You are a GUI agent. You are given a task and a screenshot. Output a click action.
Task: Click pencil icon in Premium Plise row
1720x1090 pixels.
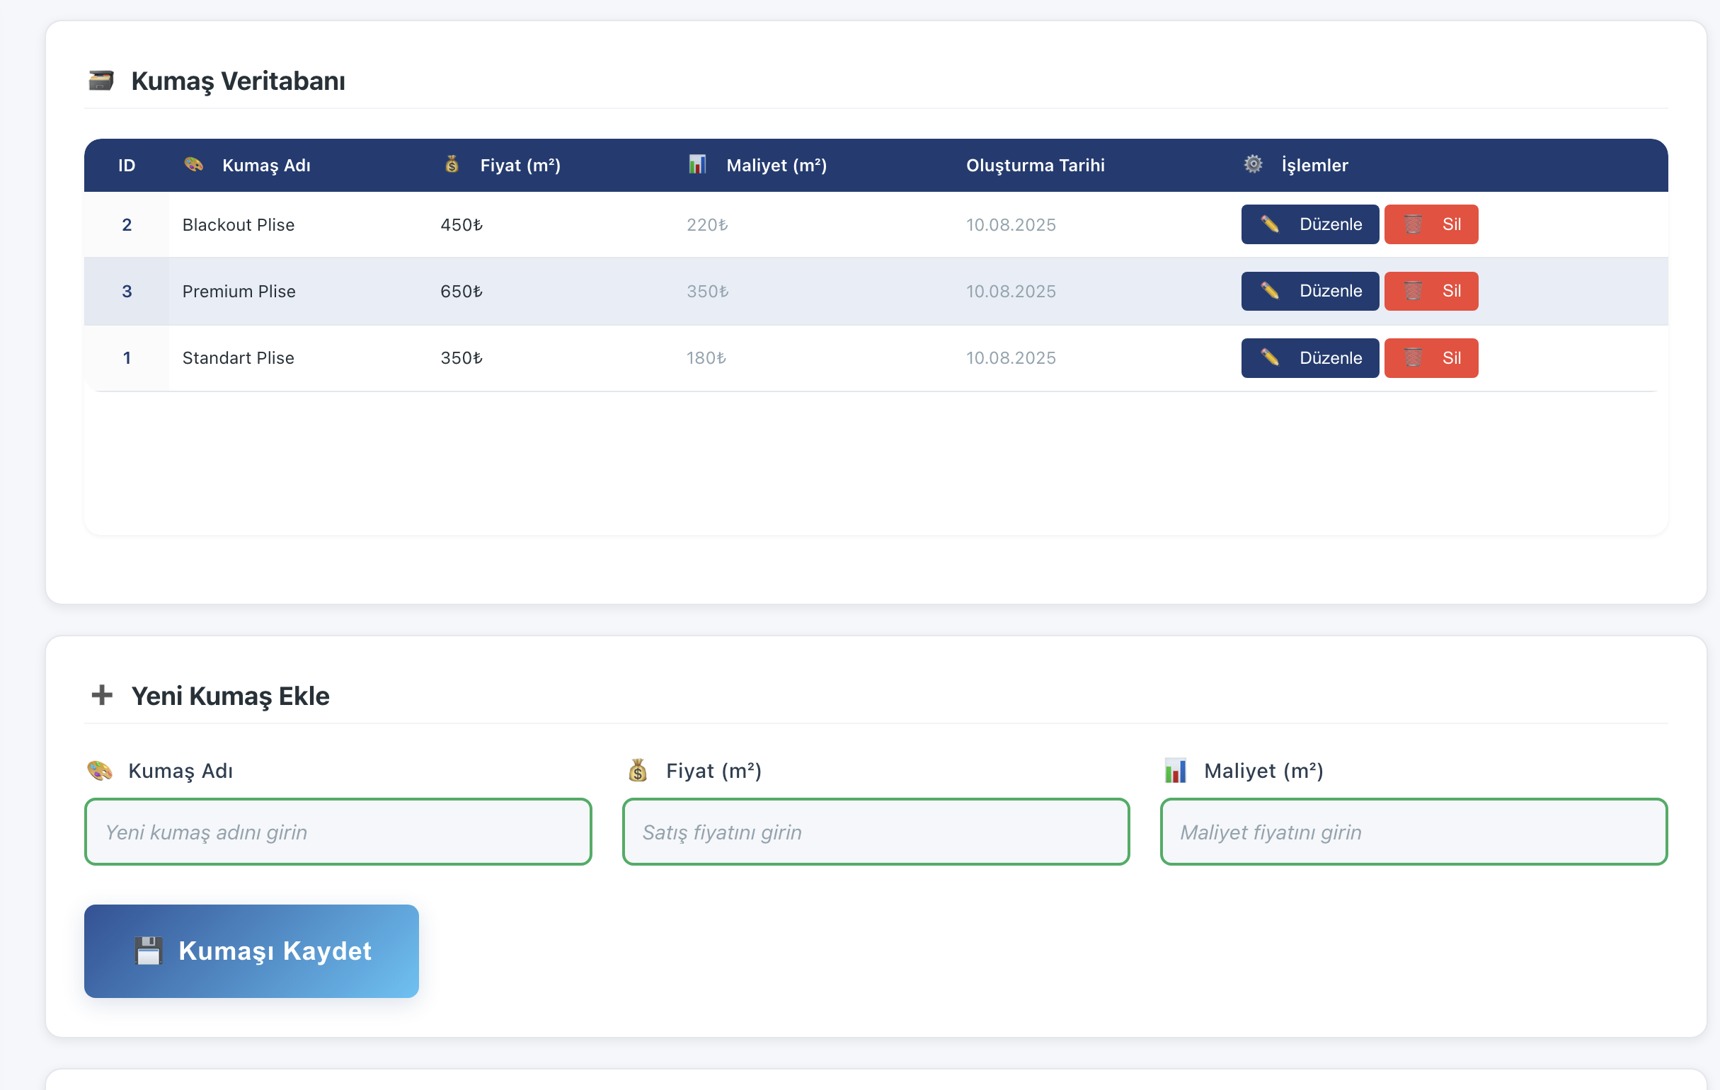1269,291
